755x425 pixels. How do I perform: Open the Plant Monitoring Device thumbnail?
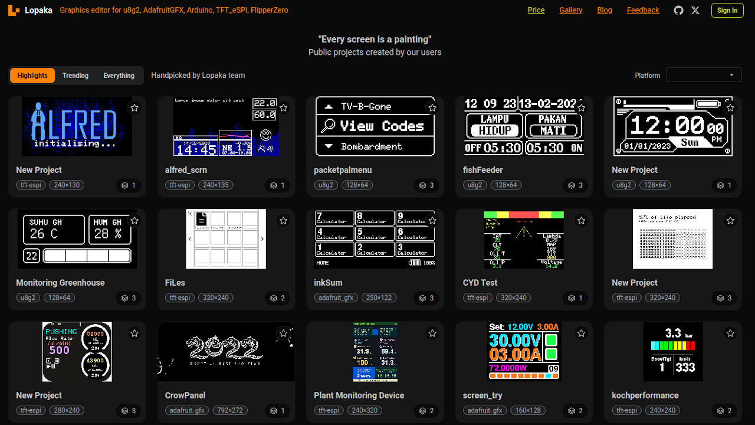pos(375,352)
